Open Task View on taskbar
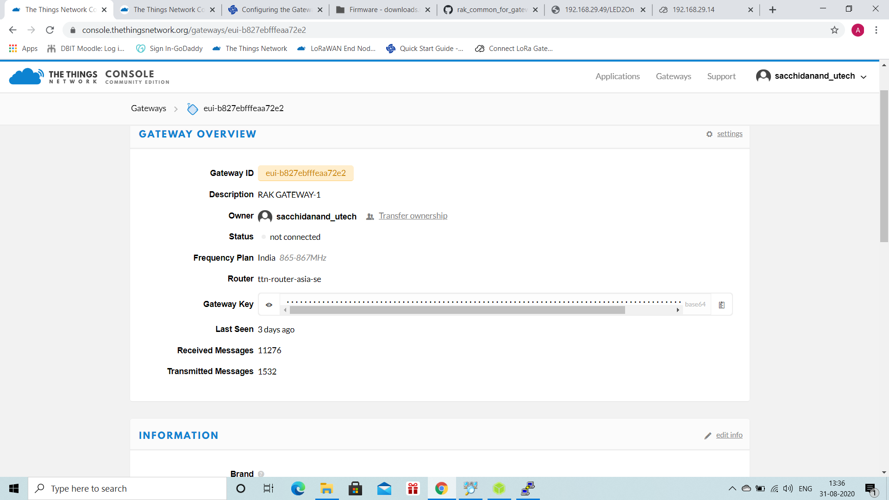This screenshot has width=889, height=500. click(269, 488)
